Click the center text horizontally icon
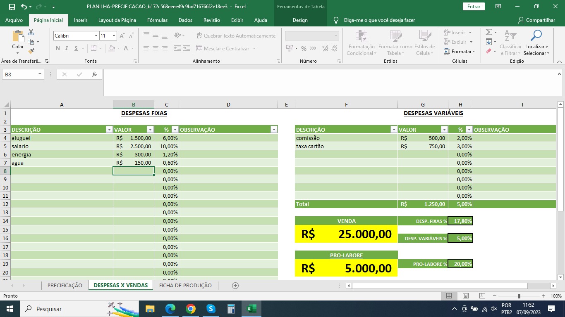 [155, 48]
